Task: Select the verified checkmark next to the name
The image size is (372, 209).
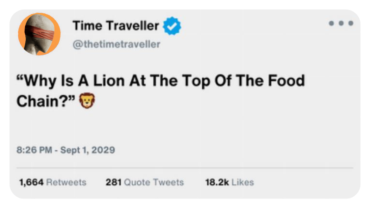Action: tap(172, 25)
